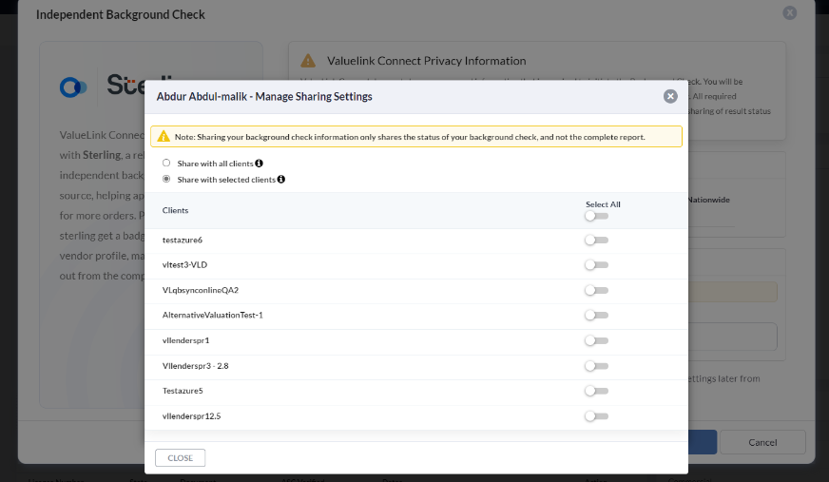Viewport: 829px width, 482px height.
Task: Click the vltest3-VLD client name
Action: point(184,265)
